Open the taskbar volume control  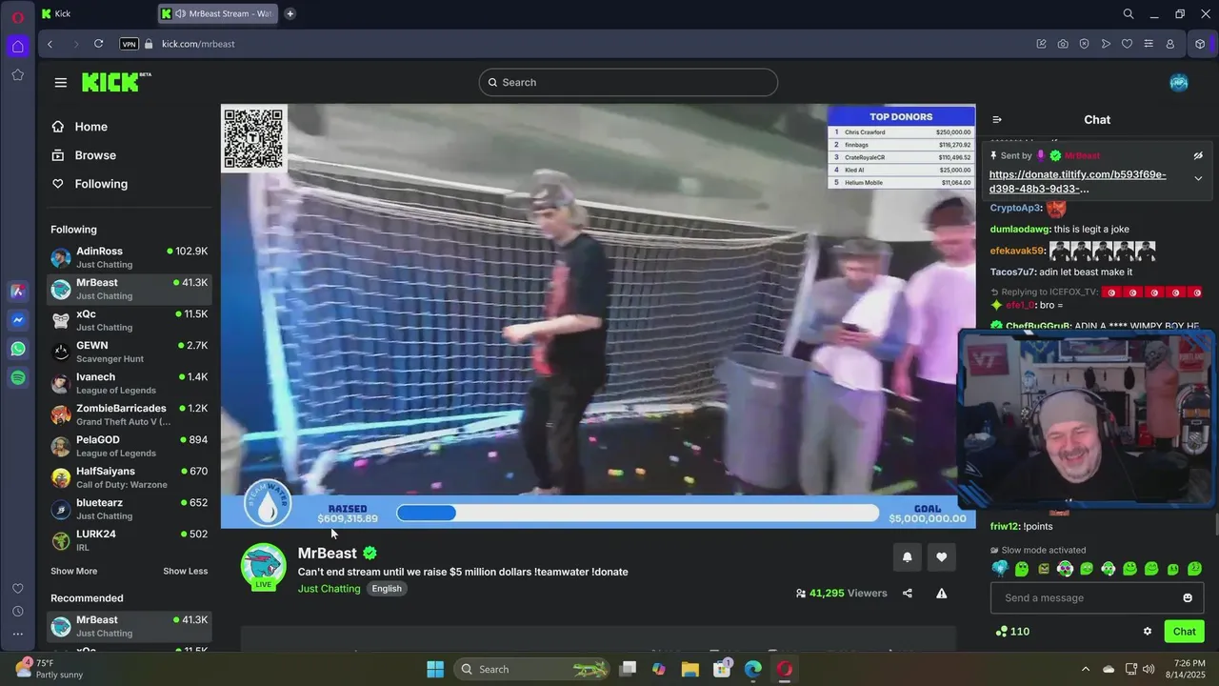click(x=1149, y=669)
